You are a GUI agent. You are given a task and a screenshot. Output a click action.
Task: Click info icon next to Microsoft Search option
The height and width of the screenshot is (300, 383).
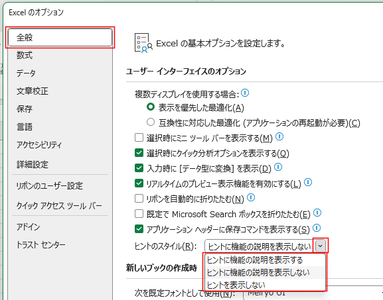click(317, 213)
